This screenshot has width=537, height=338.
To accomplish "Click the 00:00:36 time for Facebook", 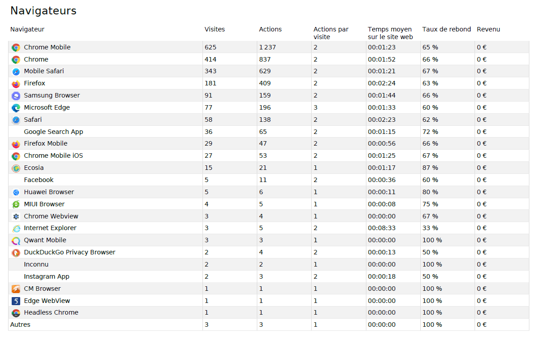I will 382,180.
